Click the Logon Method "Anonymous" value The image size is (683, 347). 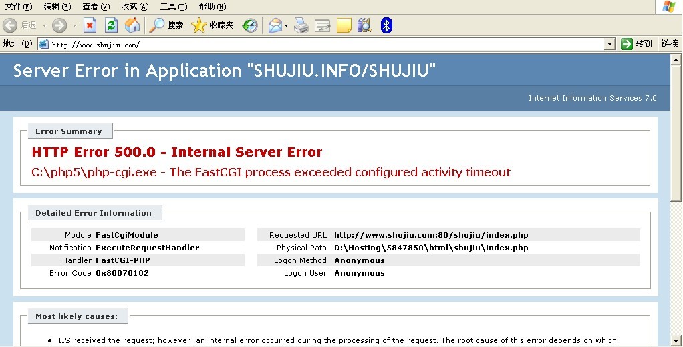[360, 260]
